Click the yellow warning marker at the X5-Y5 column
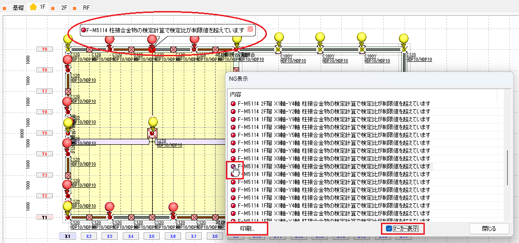Image resolution: width=519 pixels, height=243 pixels. (153, 122)
